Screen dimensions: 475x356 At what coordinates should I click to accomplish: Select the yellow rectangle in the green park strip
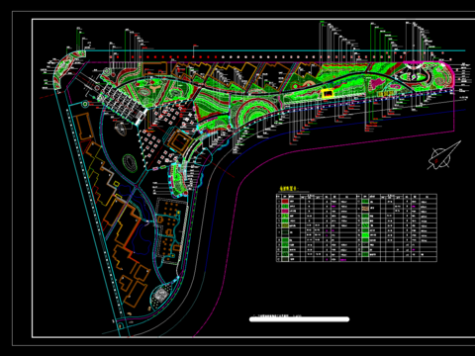pos(328,94)
